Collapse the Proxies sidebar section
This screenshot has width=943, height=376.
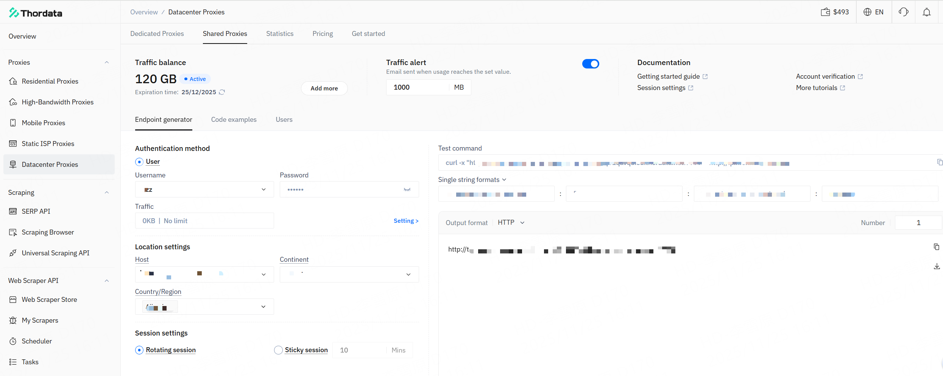point(107,62)
